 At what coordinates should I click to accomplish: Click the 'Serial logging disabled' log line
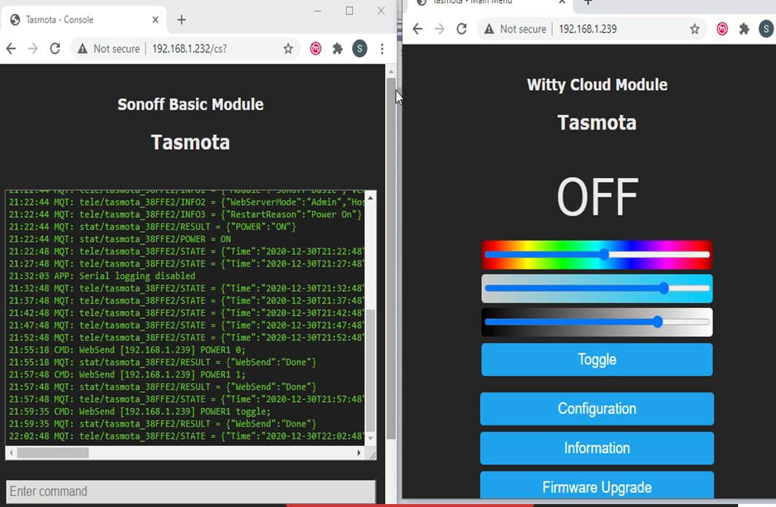coord(102,276)
